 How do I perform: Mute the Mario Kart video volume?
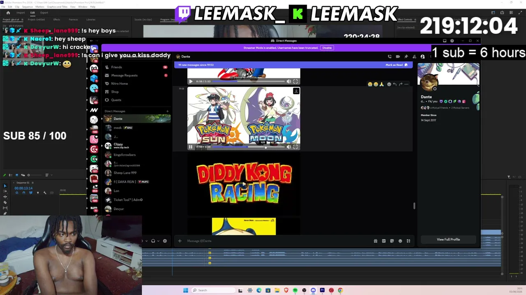(288, 82)
